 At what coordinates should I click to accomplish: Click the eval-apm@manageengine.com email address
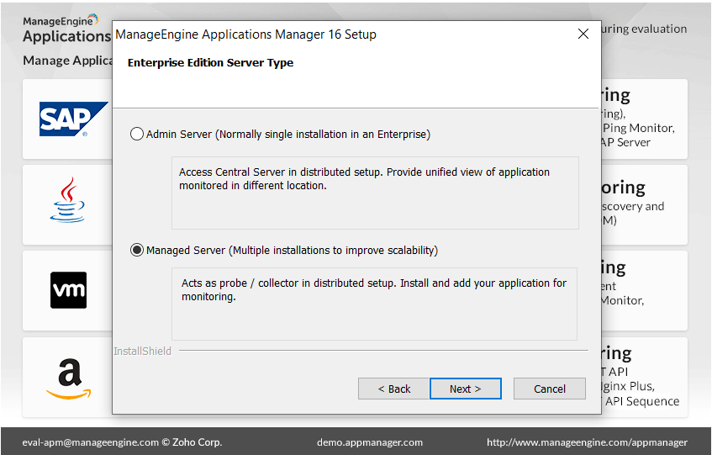[91, 442]
